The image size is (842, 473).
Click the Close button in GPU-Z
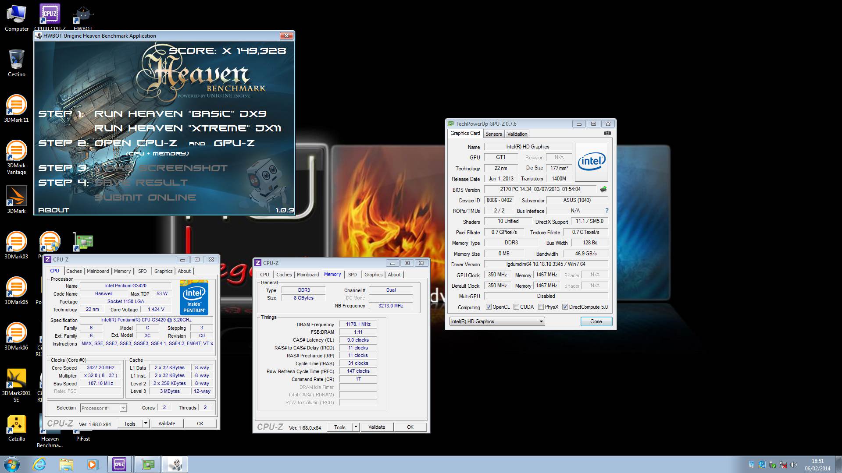click(x=596, y=321)
